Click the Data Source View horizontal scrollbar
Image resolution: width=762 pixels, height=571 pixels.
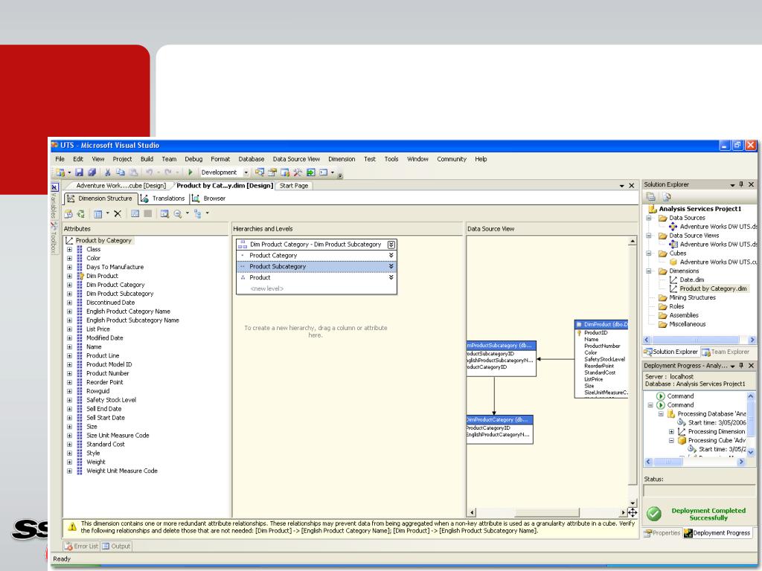[547, 512]
